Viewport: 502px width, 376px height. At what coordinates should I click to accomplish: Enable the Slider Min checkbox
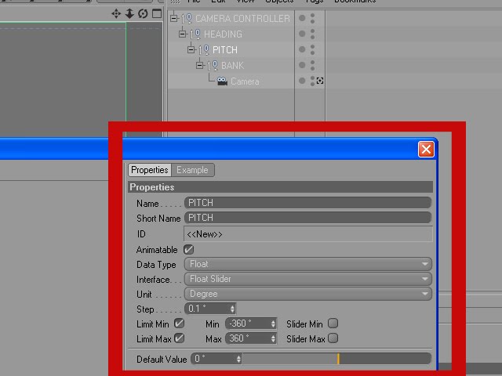tap(333, 324)
